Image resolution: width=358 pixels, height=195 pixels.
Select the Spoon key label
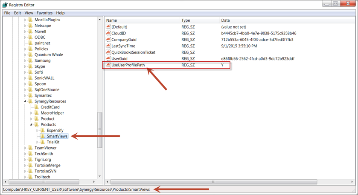pos(41,84)
